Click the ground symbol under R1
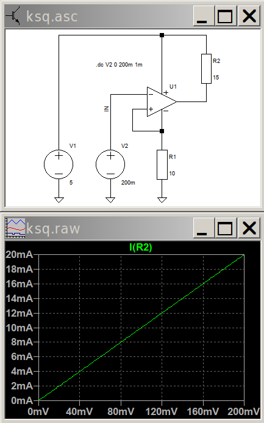 coord(162,200)
